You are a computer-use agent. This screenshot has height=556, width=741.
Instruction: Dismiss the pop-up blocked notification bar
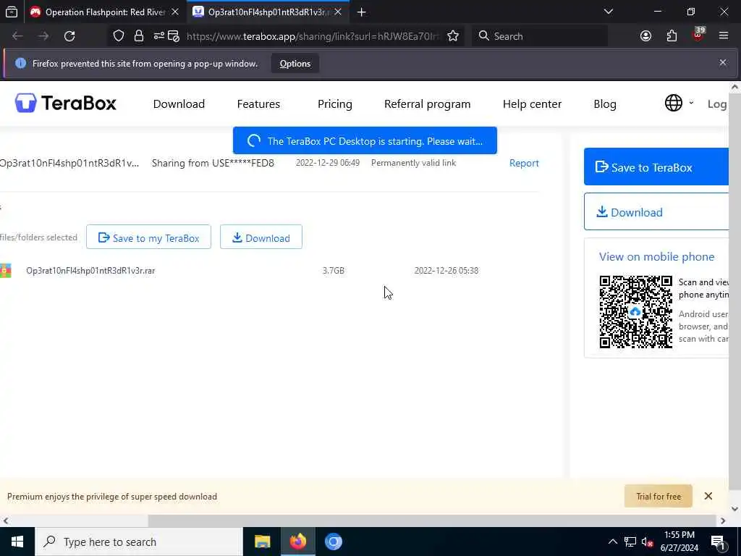click(x=723, y=62)
